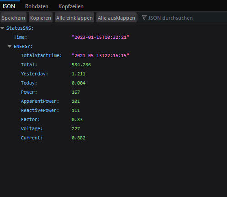Select the StatusSNS key label
The height and width of the screenshot is (197, 227).
[x=20, y=28]
